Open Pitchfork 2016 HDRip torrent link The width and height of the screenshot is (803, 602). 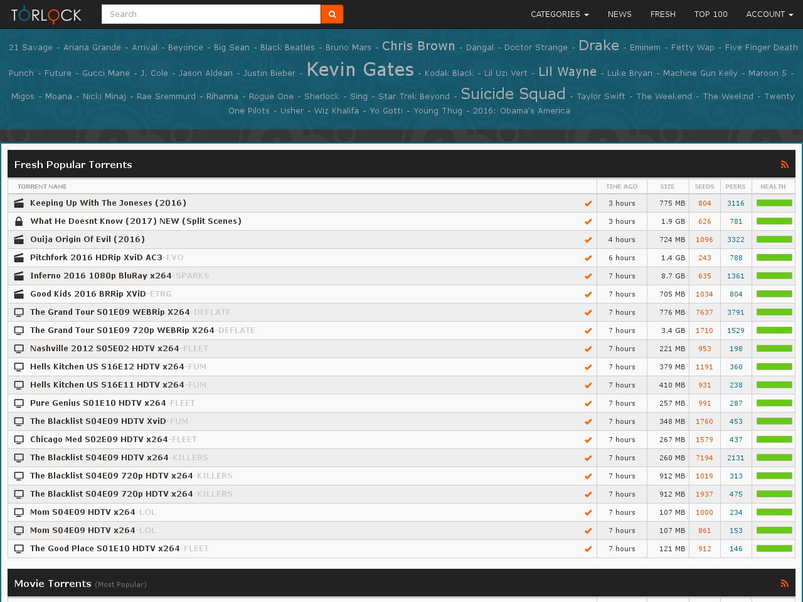click(96, 258)
